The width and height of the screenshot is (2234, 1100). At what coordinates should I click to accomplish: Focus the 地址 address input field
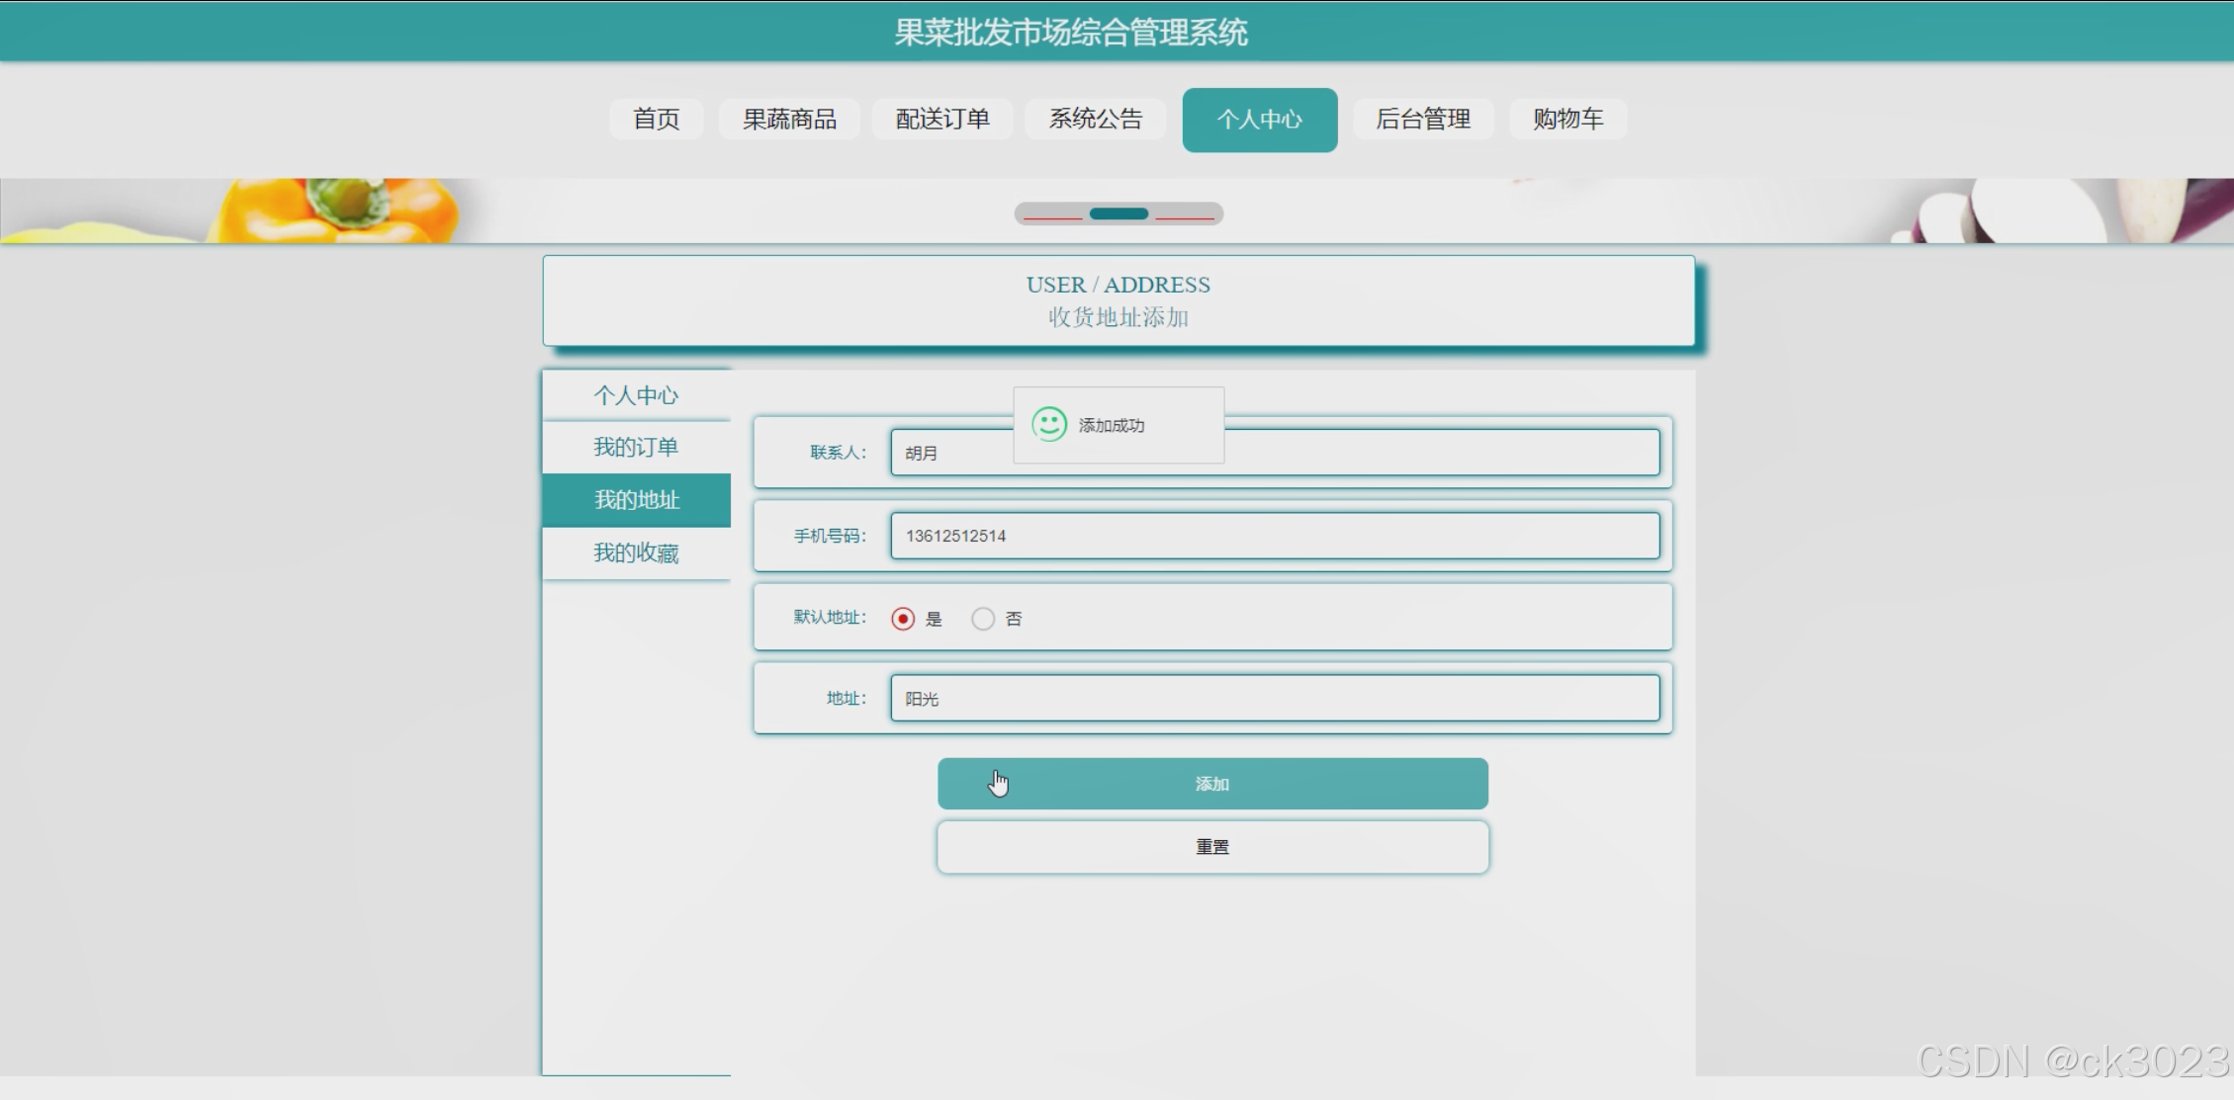[x=1274, y=699]
